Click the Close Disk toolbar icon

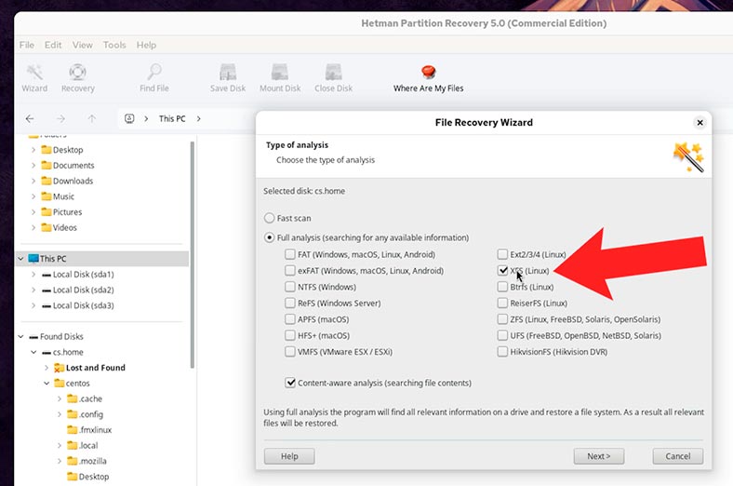point(333,72)
